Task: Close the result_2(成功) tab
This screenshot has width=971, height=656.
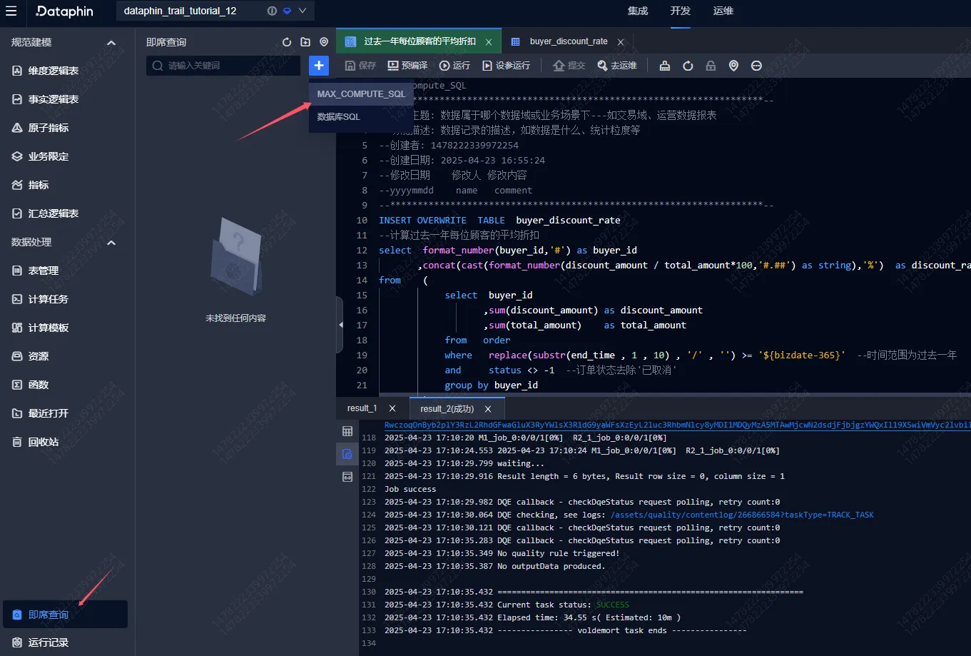Action: coord(488,409)
